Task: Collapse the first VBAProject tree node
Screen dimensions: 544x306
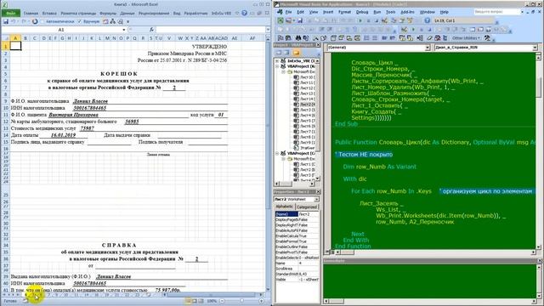Action: pos(277,66)
